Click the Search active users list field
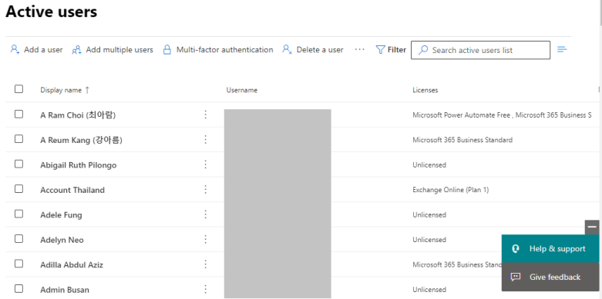The image size is (602, 299). tap(480, 50)
